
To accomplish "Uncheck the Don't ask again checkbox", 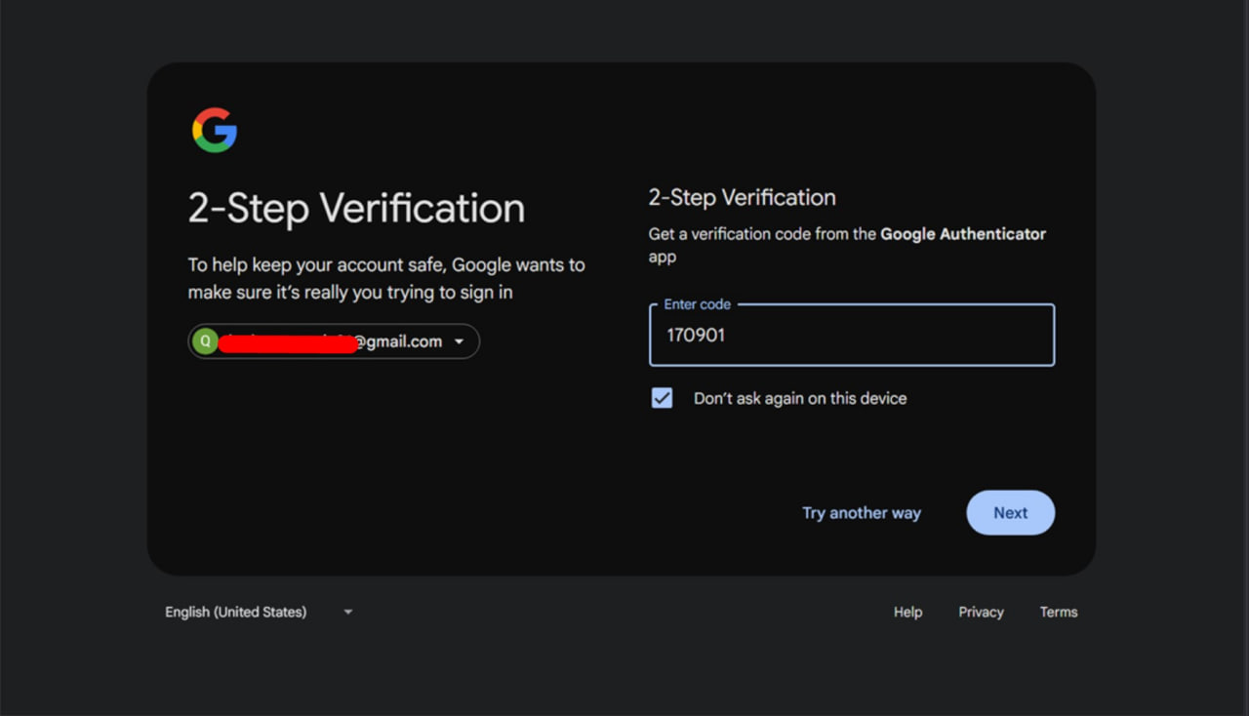I will pos(663,398).
